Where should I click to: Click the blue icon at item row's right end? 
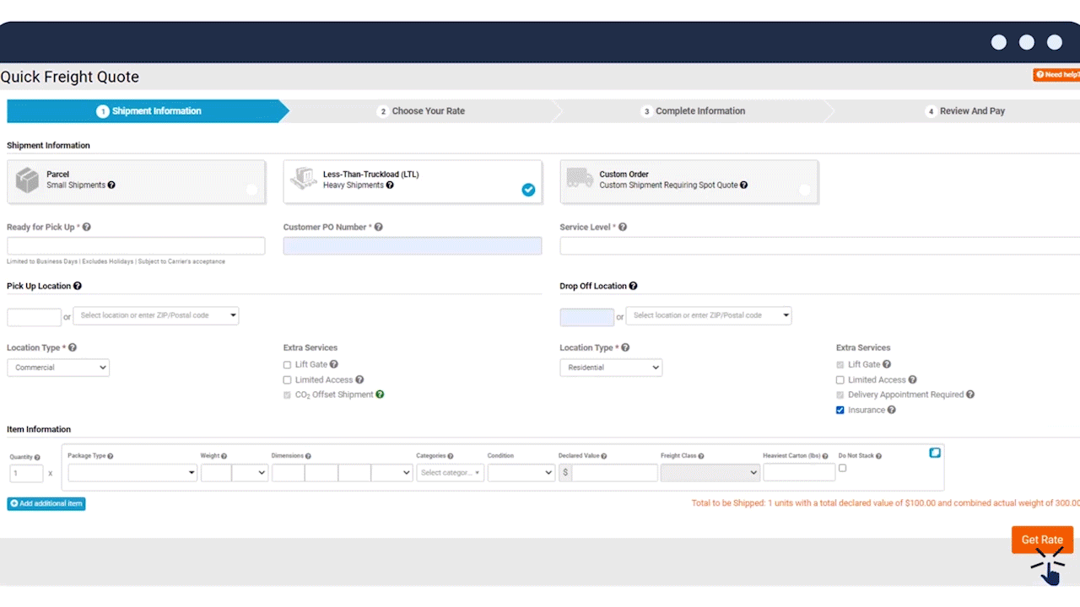pyautogui.click(x=935, y=453)
